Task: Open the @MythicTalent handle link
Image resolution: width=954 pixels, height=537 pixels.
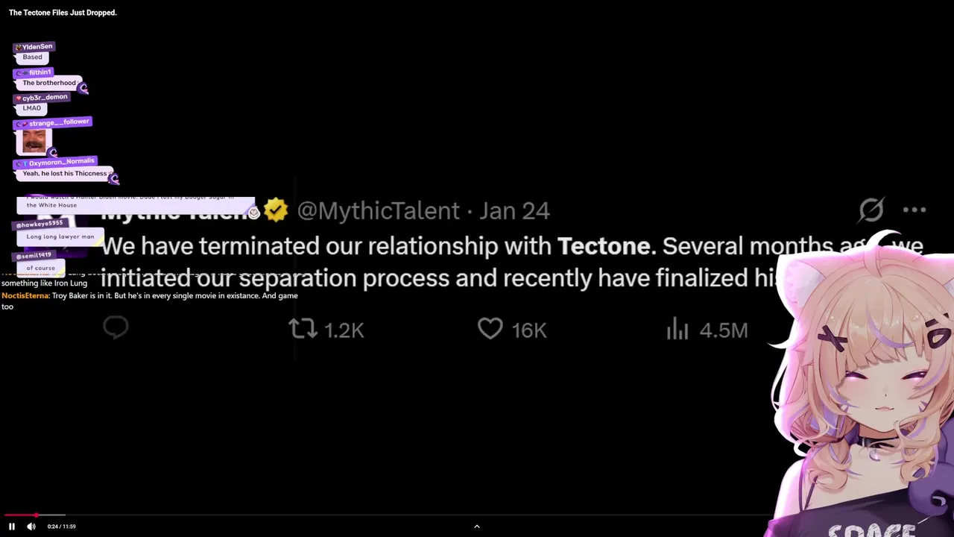Action: pyautogui.click(x=378, y=211)
